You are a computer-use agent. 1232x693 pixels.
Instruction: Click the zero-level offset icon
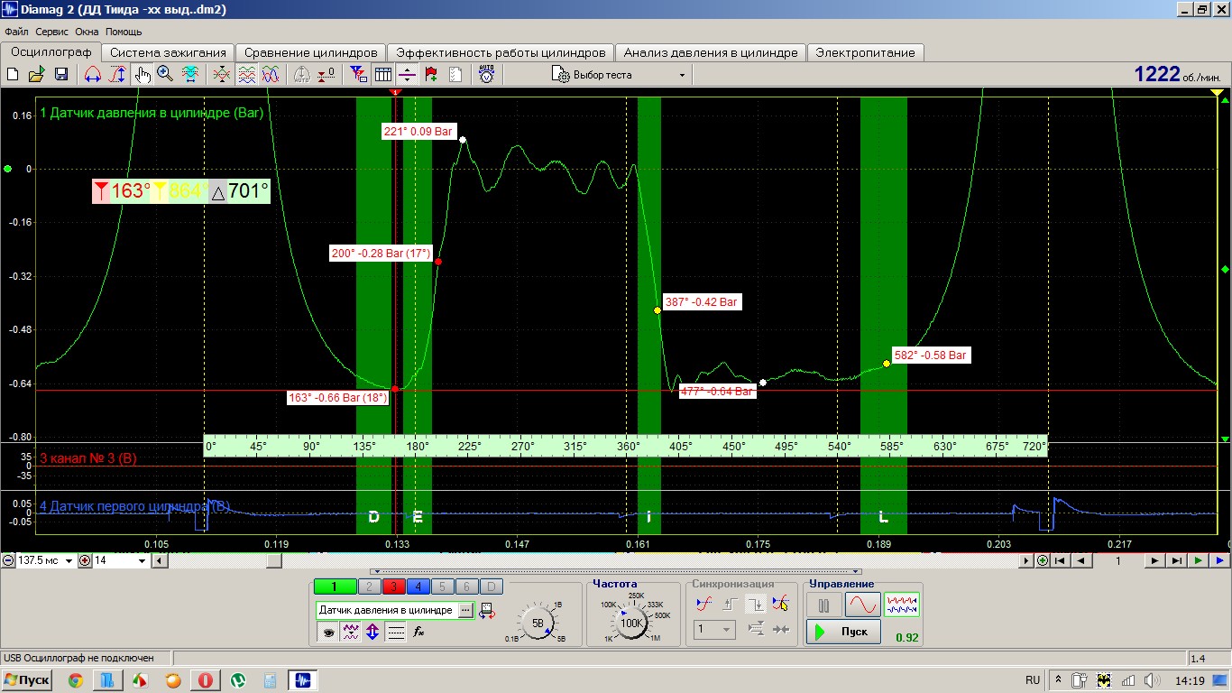click(327, 75)
